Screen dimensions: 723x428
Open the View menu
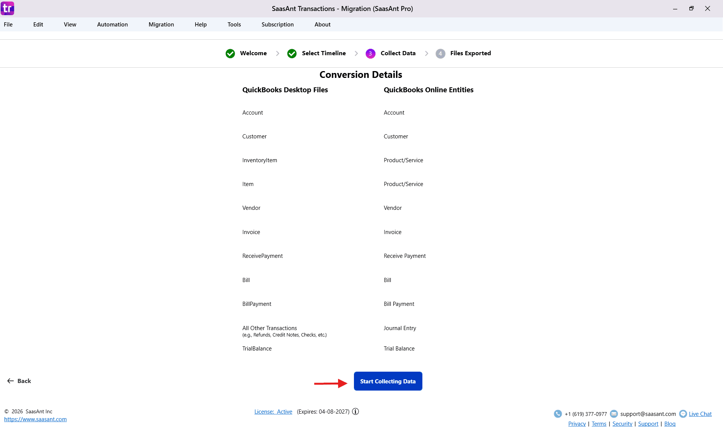(x=70, y=25)
